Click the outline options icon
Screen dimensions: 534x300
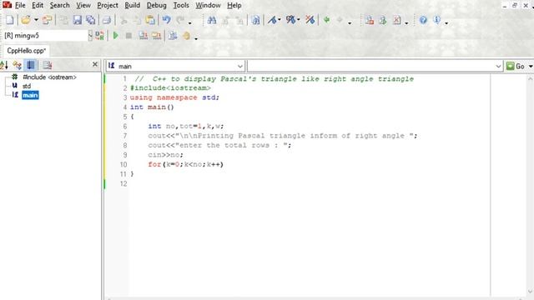(48, 65)
